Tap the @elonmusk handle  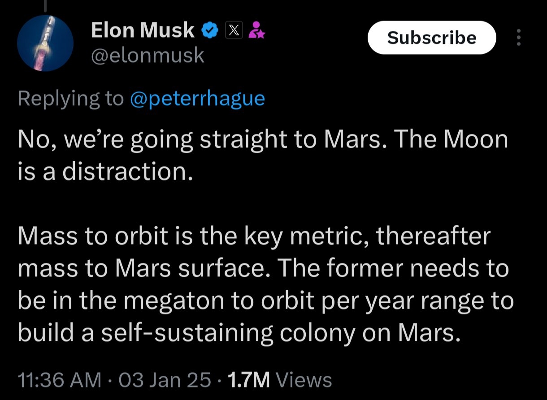click(148, 56)
